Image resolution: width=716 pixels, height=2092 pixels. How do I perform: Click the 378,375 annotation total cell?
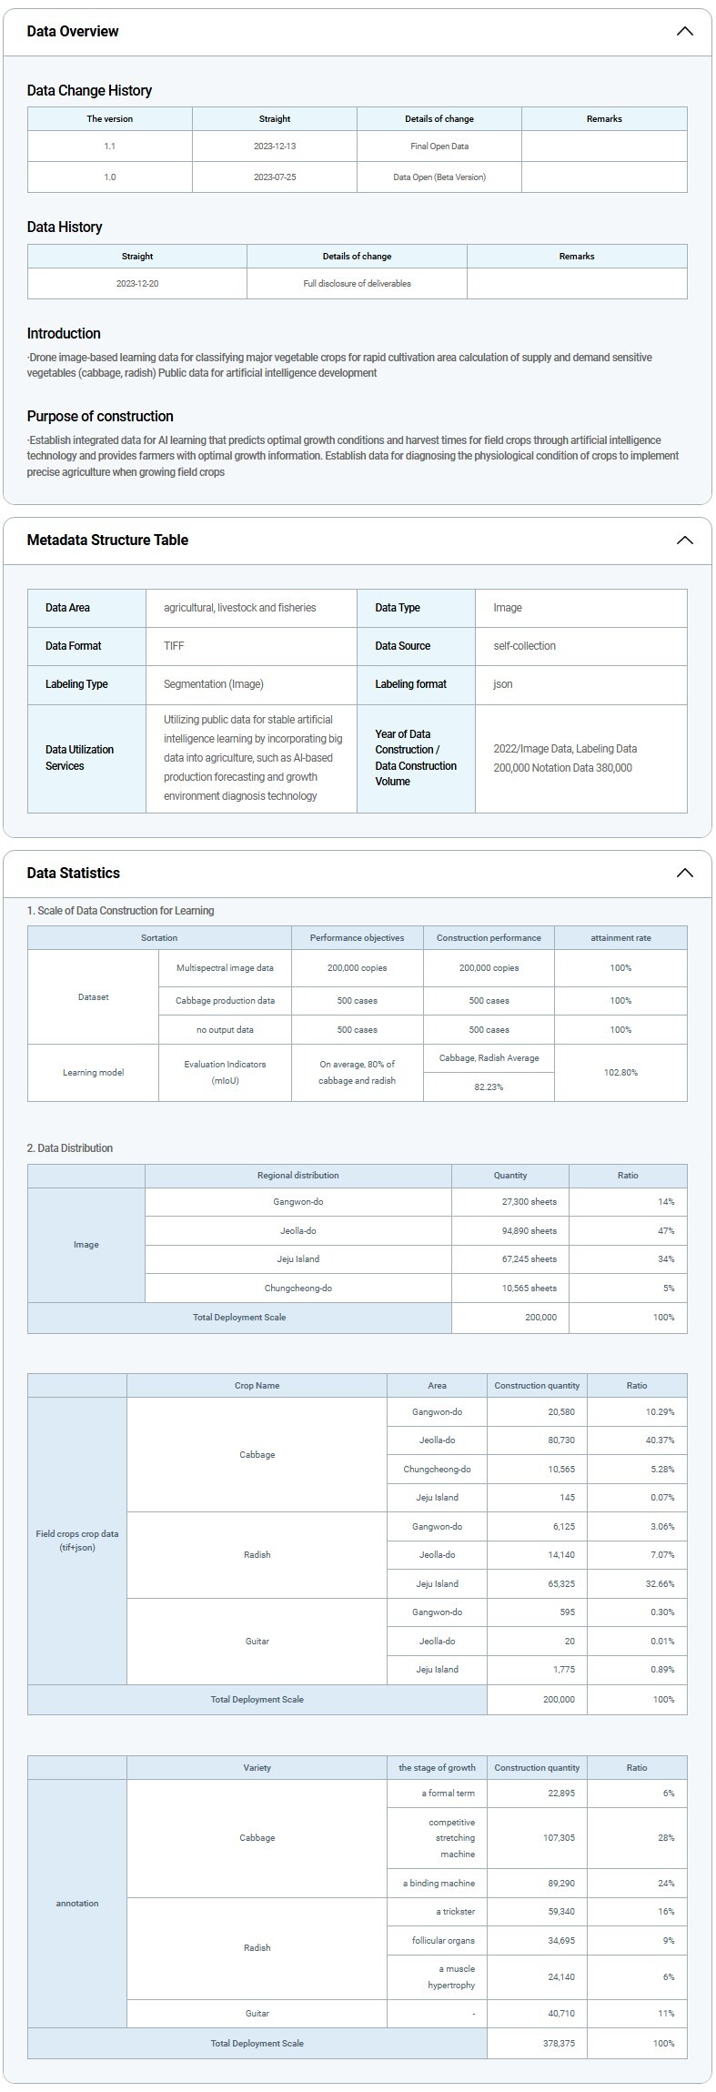click(560, 2043)
